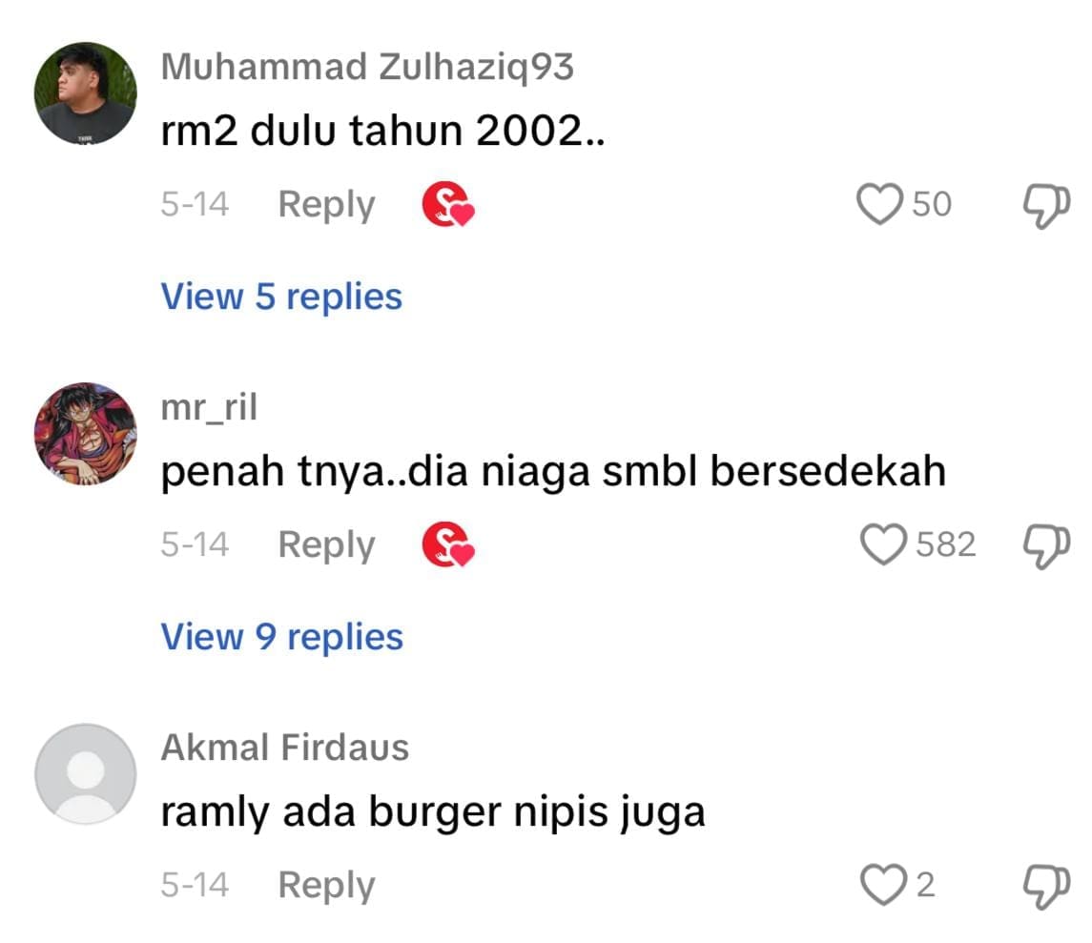Like Akmal Firdaus's comment

point(883,885)
